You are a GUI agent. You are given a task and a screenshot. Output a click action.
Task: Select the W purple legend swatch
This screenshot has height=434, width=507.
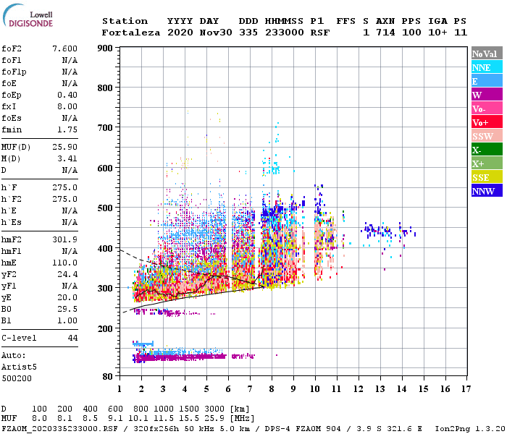pos(487,95)
